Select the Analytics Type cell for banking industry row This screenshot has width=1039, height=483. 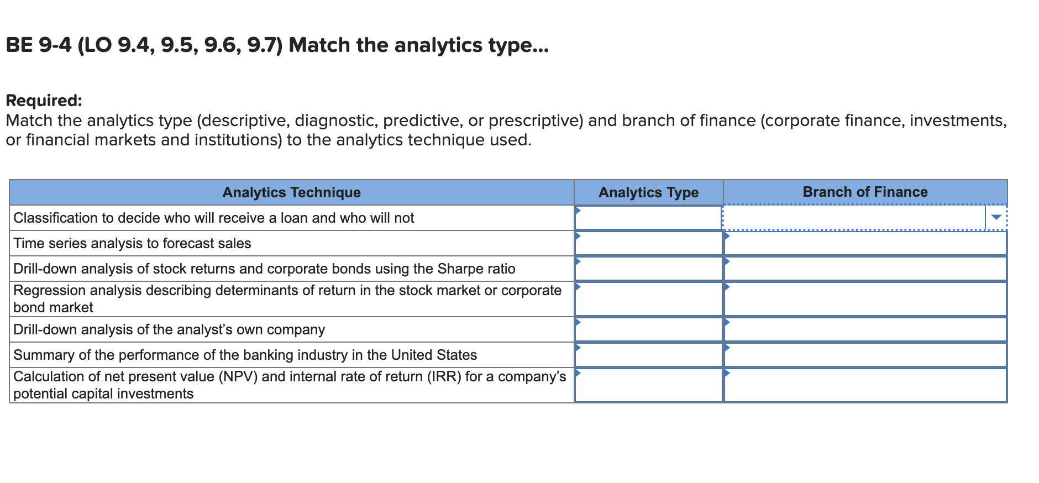[x=648, y=354]
